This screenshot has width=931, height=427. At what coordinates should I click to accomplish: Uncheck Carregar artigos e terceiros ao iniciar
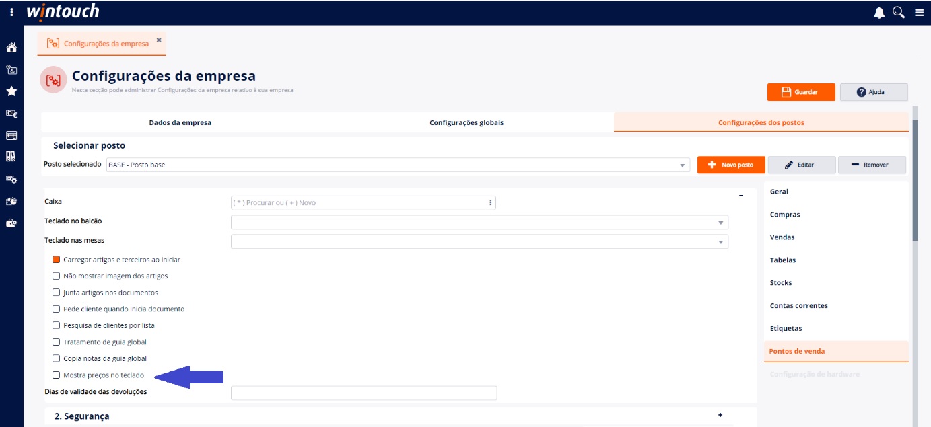coord(57,260)
